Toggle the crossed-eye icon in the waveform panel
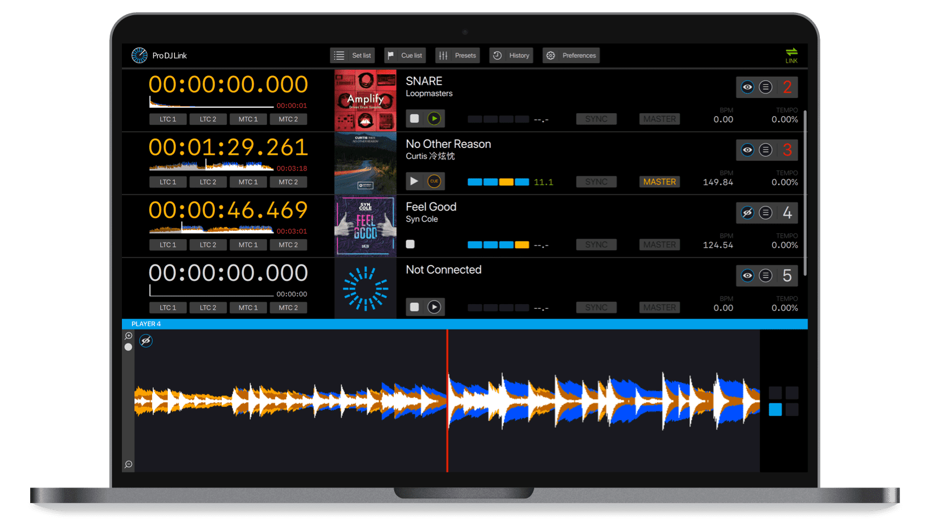Viewport: 929px width, 524px height. (146, 341)
